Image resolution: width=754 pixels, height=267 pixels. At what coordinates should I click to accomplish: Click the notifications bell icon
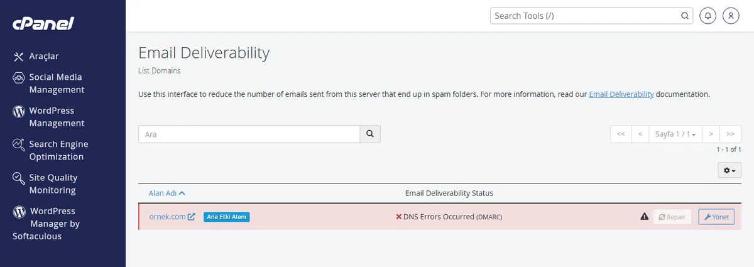click(708, 16)
